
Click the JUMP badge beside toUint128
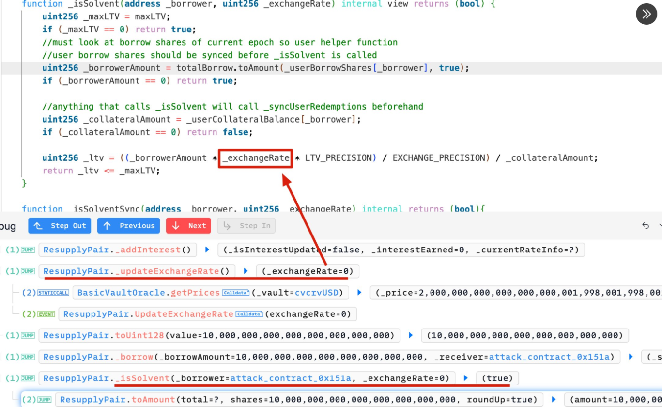(x=28, y=335)
